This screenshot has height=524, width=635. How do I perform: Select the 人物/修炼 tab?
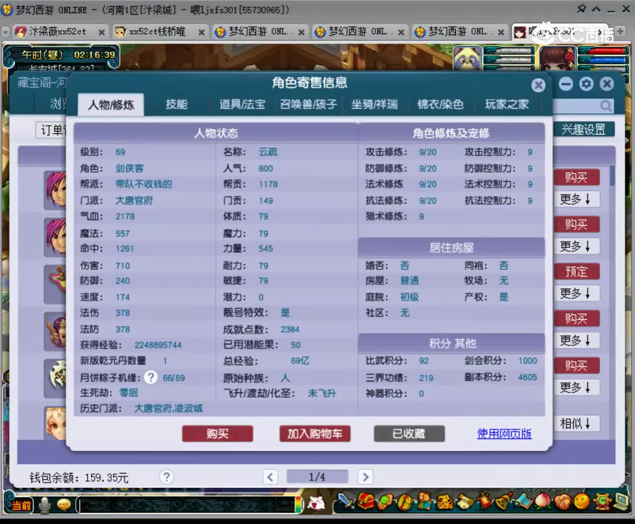[111, 105]
